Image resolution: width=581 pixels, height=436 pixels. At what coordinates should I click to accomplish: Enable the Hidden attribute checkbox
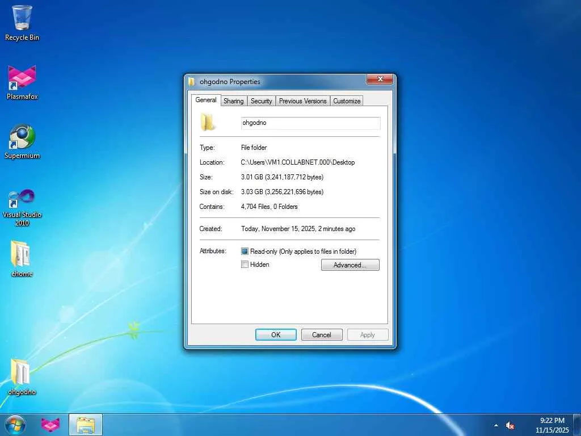[245, 265]
